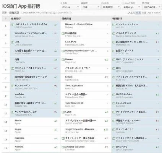
Task: Open the 日本 country dropdown
Action: [x=91, y=7]
